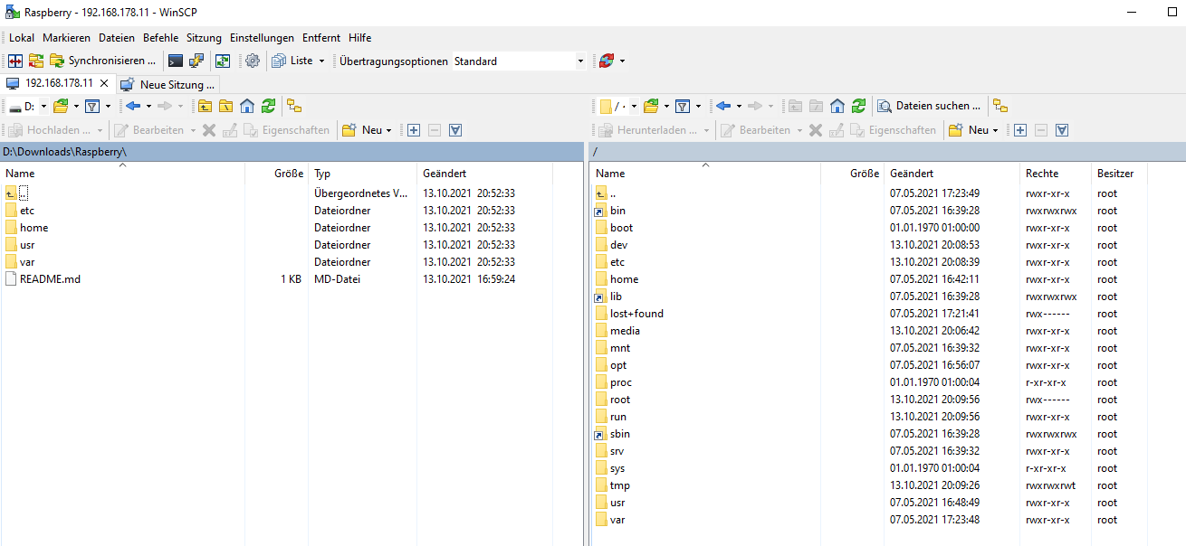Select the local parent directory .. entry
The width and height of the screenshot is (1186, 546).
24,193
